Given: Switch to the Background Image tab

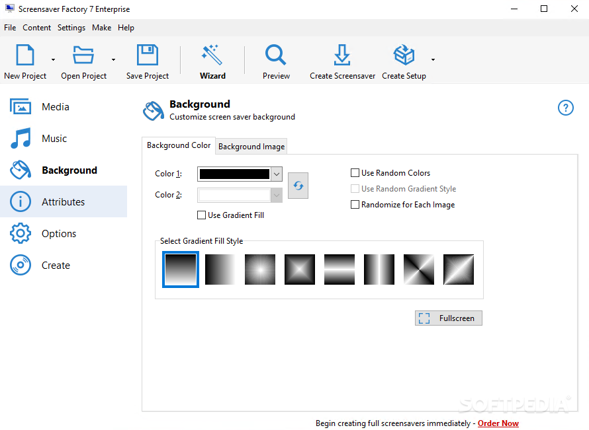Looking at the screenshot, I should [251, 147].
